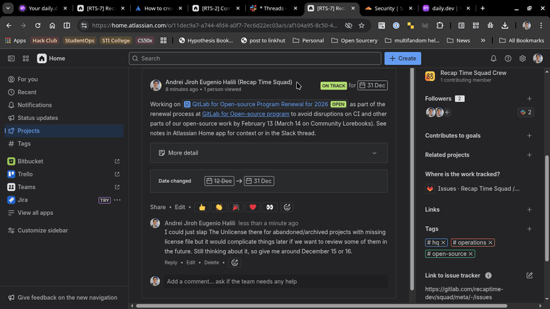Screen dimensions: 550x309
Task: Click the help question mark icon
Action: click(508, 58)
